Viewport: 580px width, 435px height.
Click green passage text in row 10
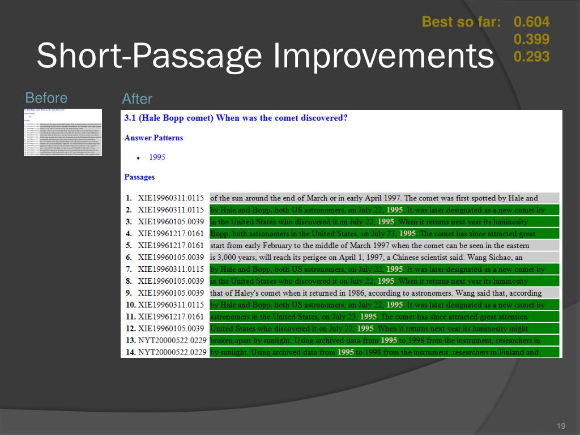[385, 305]
